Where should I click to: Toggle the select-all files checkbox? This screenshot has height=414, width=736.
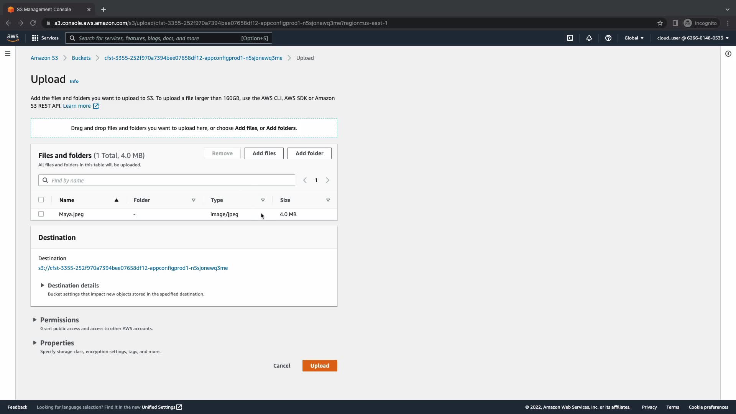pyautogui.click(x=41, y=200)
